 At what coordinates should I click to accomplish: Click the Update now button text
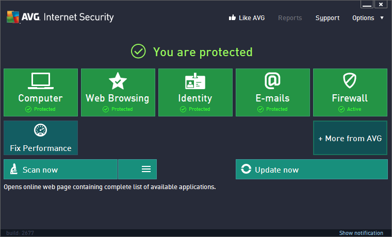tap(276, 170)
